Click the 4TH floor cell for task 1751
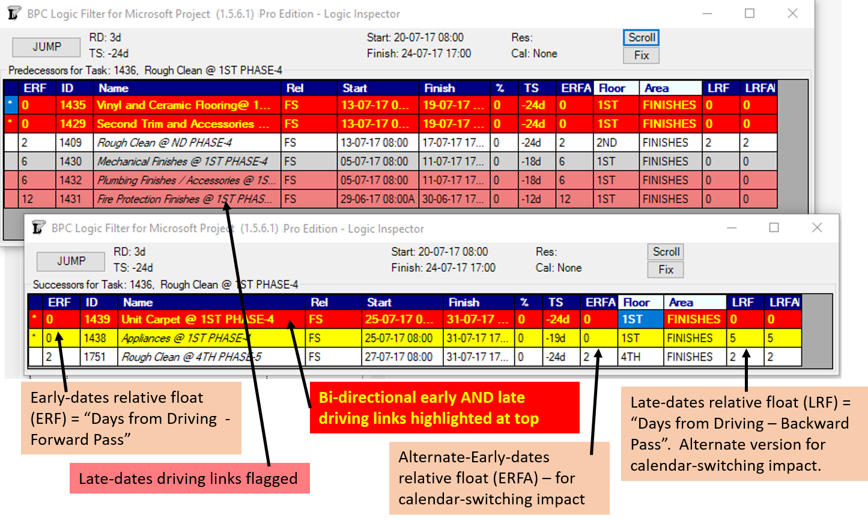Image resolution: width=868 pixels, height=520 pixels. pyautogui.click(x=641, y=356)
